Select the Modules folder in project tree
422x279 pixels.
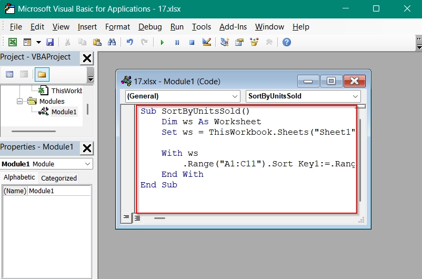click(52, 102)
